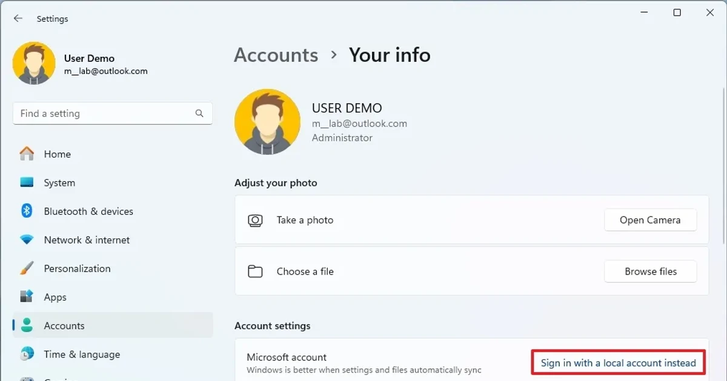
Task: Click the User Demo name in sidebar
Action: 89,58
